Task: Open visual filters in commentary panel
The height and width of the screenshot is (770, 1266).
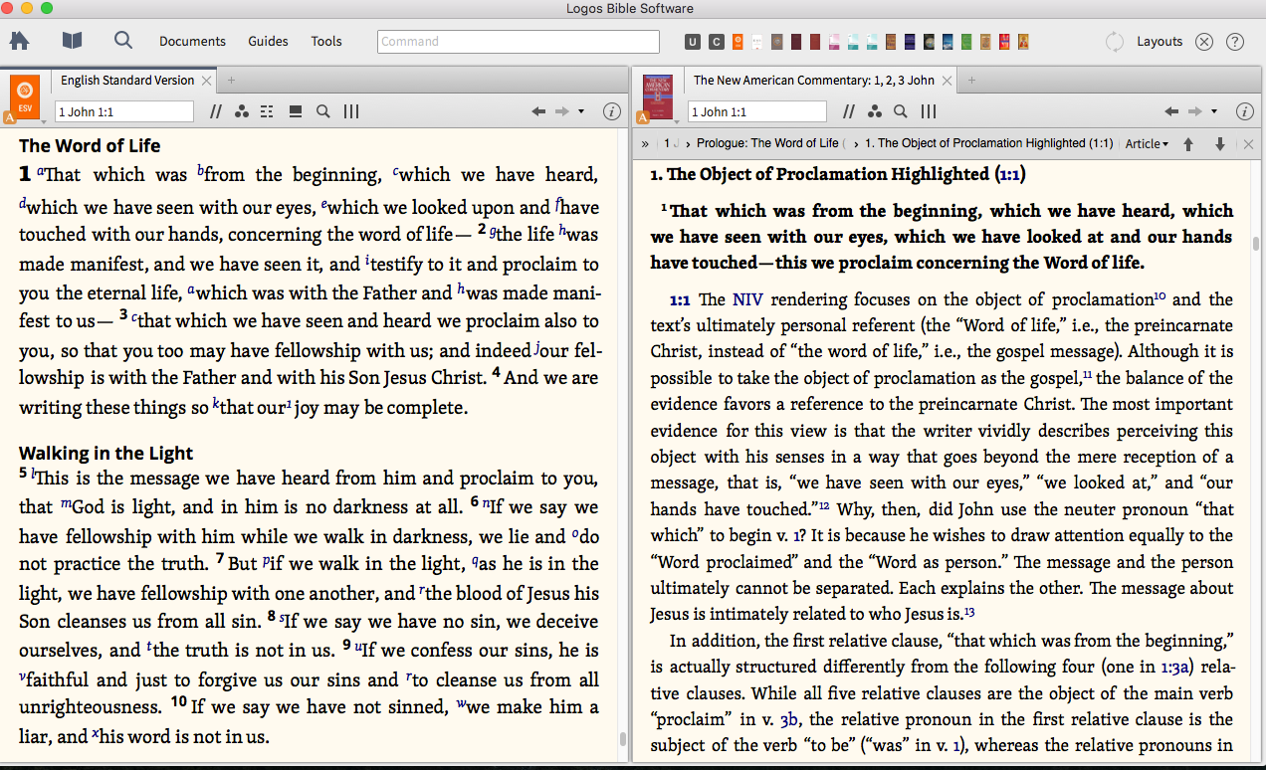Action: [875, 111]
